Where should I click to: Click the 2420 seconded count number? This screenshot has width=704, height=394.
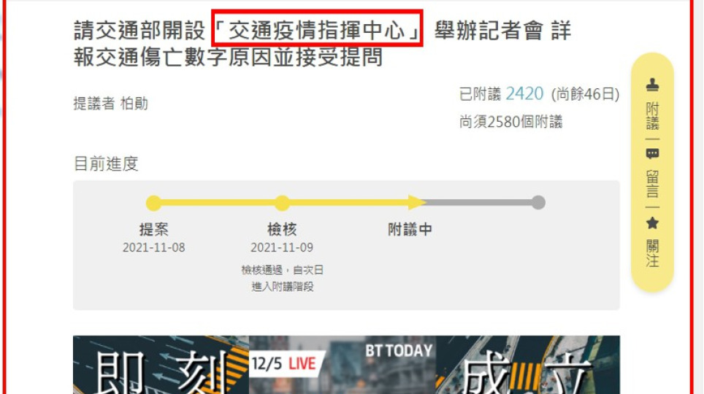[524, 94]
